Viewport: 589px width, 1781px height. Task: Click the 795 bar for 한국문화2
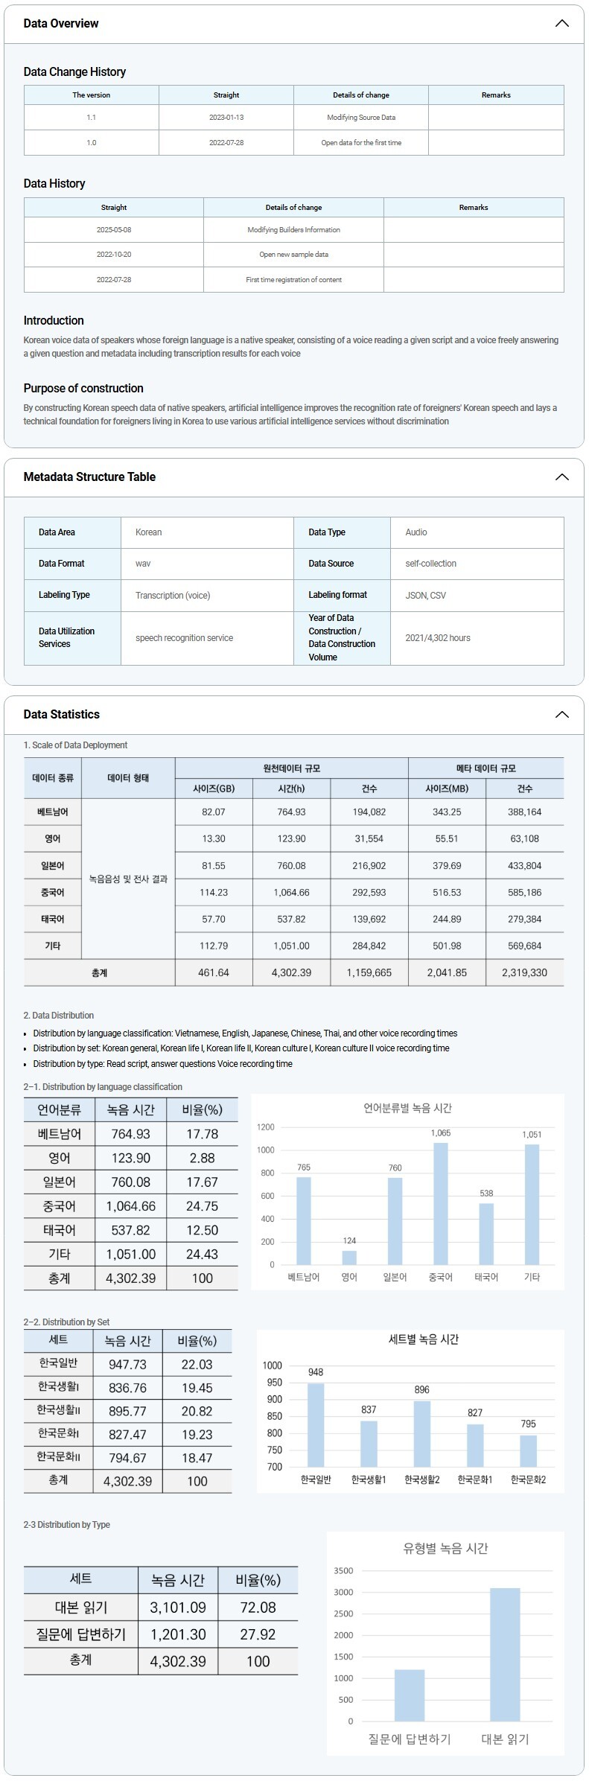(x=528, y=1450)
